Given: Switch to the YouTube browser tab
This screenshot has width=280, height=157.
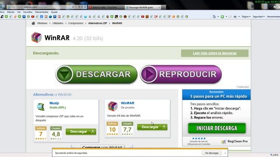Looking at the screenshot, I should tap(106, 7).
